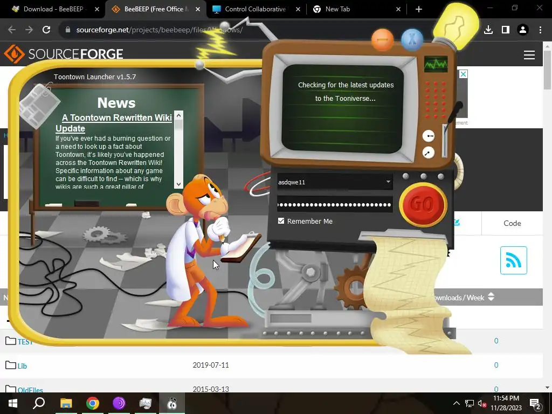Go back in browser history
Viewport: 552px width, 414px height.
(x=12, y=30)
